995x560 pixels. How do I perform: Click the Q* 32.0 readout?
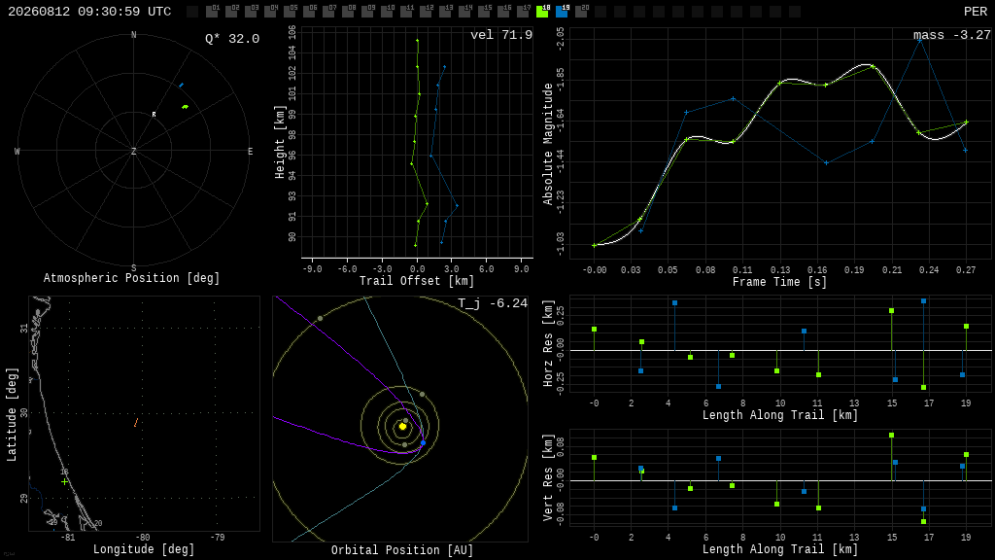tap(232, 39)
